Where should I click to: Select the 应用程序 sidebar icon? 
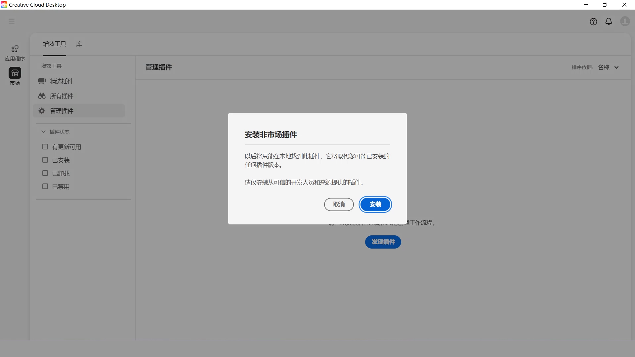pos(15,52)
